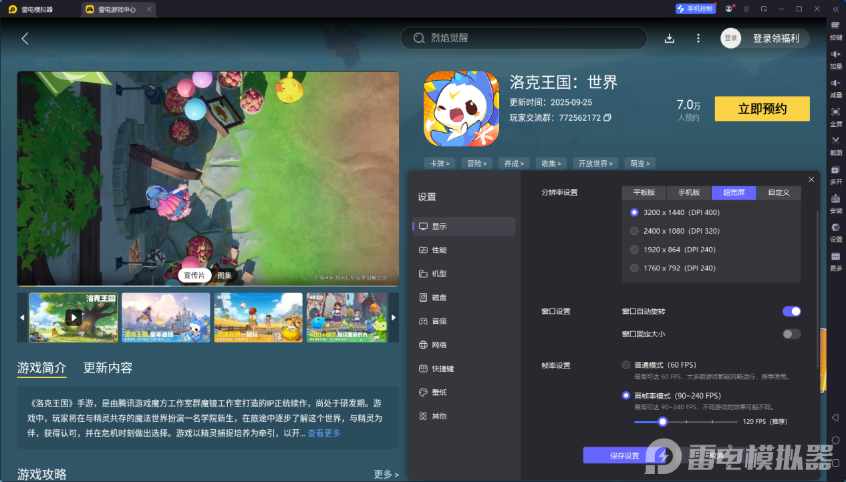The width and height of the screenshot is (846, 482).
Task: Toggle 窗口固定大小 switch
Action: (x=791, y=334)
